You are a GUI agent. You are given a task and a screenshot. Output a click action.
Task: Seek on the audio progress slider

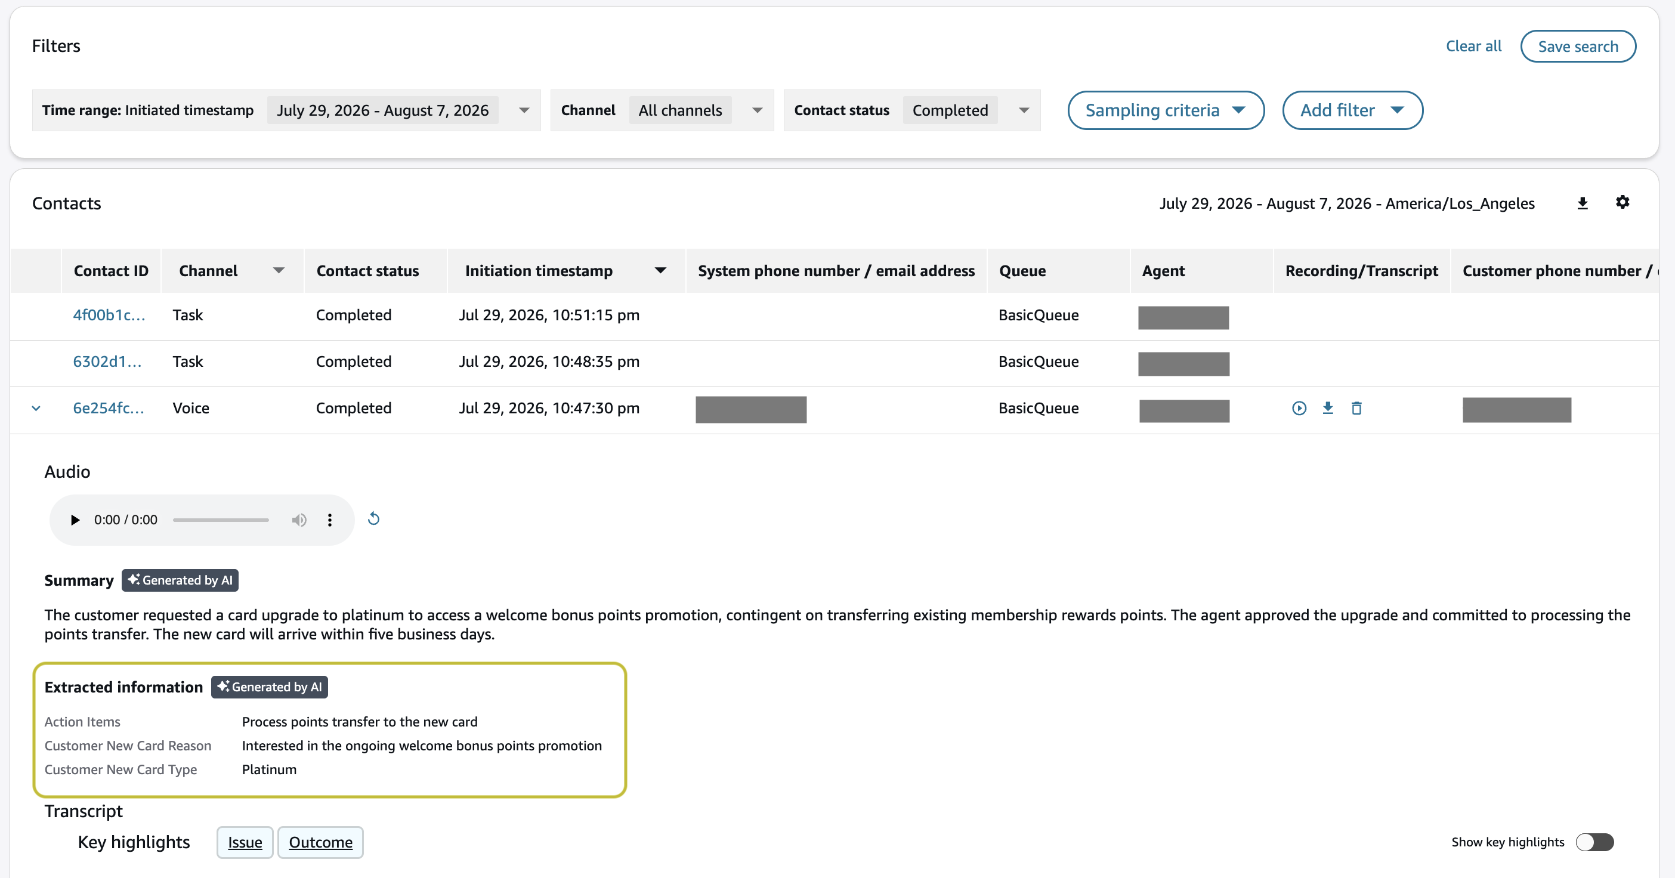[x=221, y=520]
